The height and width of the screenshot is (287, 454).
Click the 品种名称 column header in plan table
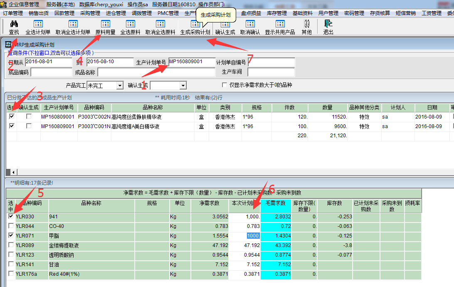click(x=153, y=107)
